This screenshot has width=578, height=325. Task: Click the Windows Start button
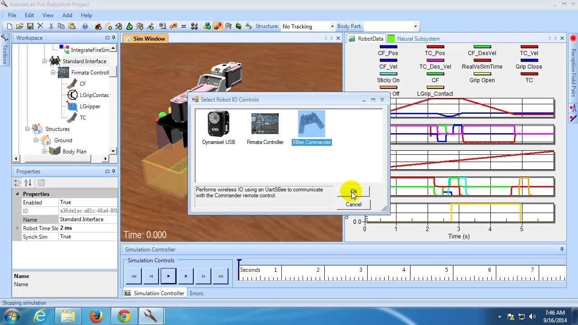(x=12, y=316)
